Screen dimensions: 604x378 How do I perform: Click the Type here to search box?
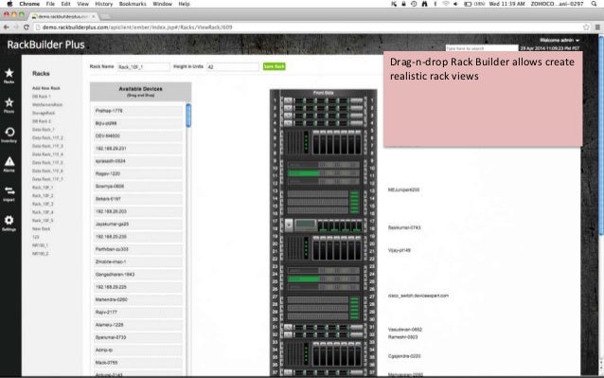[x=482, y=48]
